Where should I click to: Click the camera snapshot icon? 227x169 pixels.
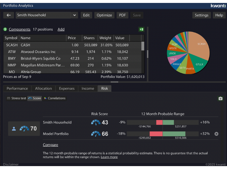220,98
